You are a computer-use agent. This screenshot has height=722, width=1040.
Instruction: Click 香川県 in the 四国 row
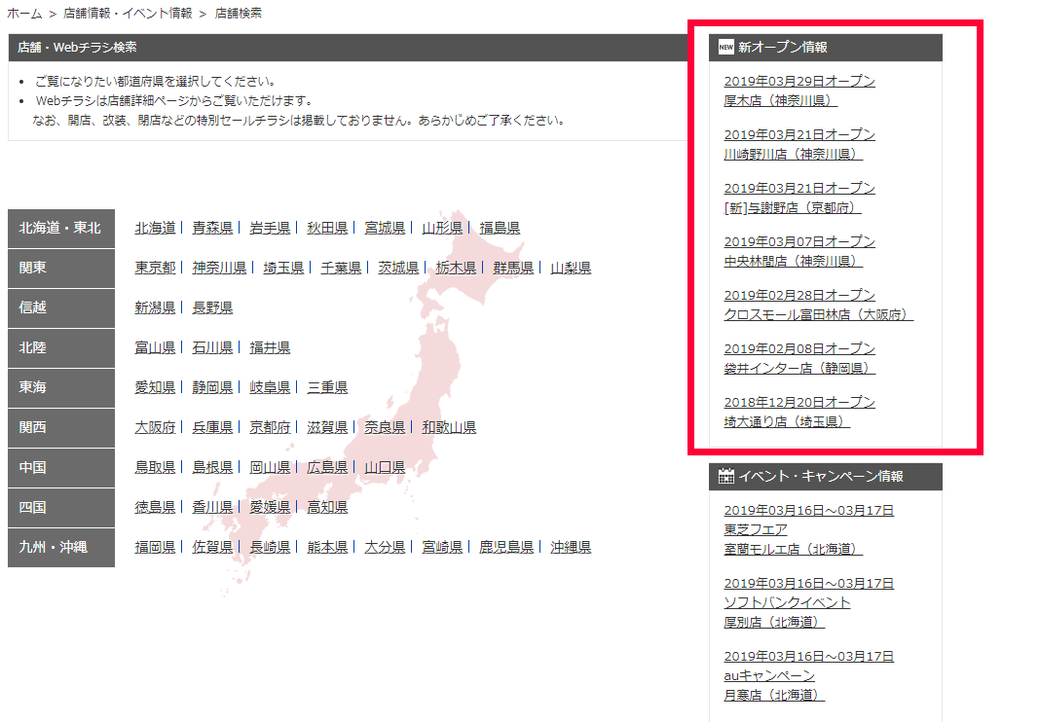[212, 507]
